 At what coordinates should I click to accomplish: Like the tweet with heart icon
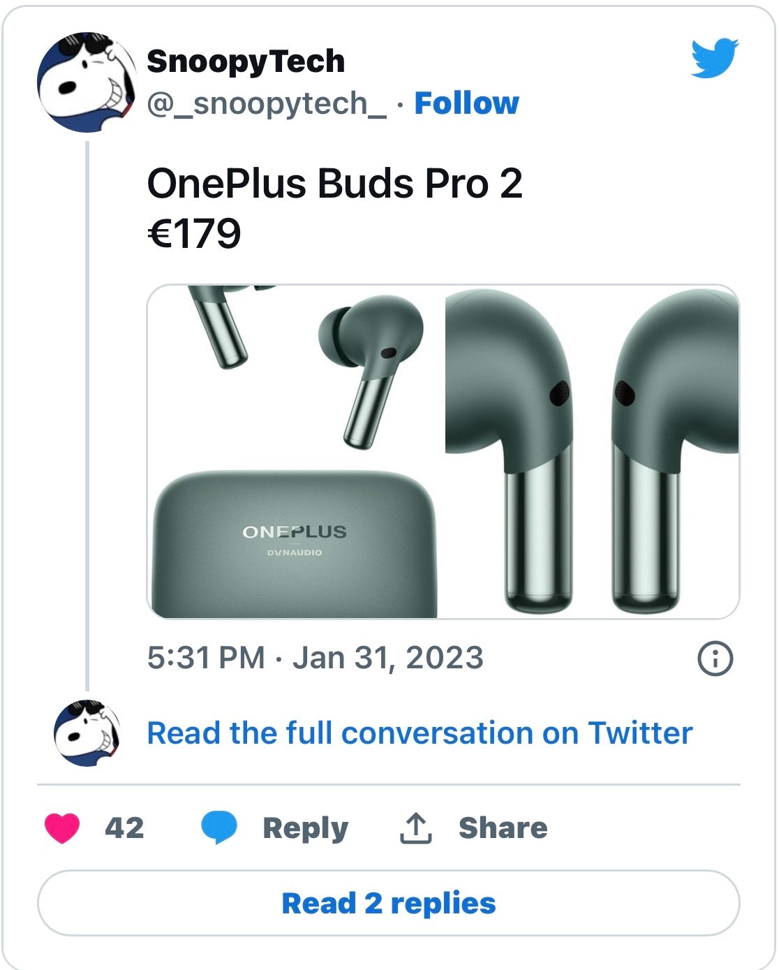(x=62, y=828)
